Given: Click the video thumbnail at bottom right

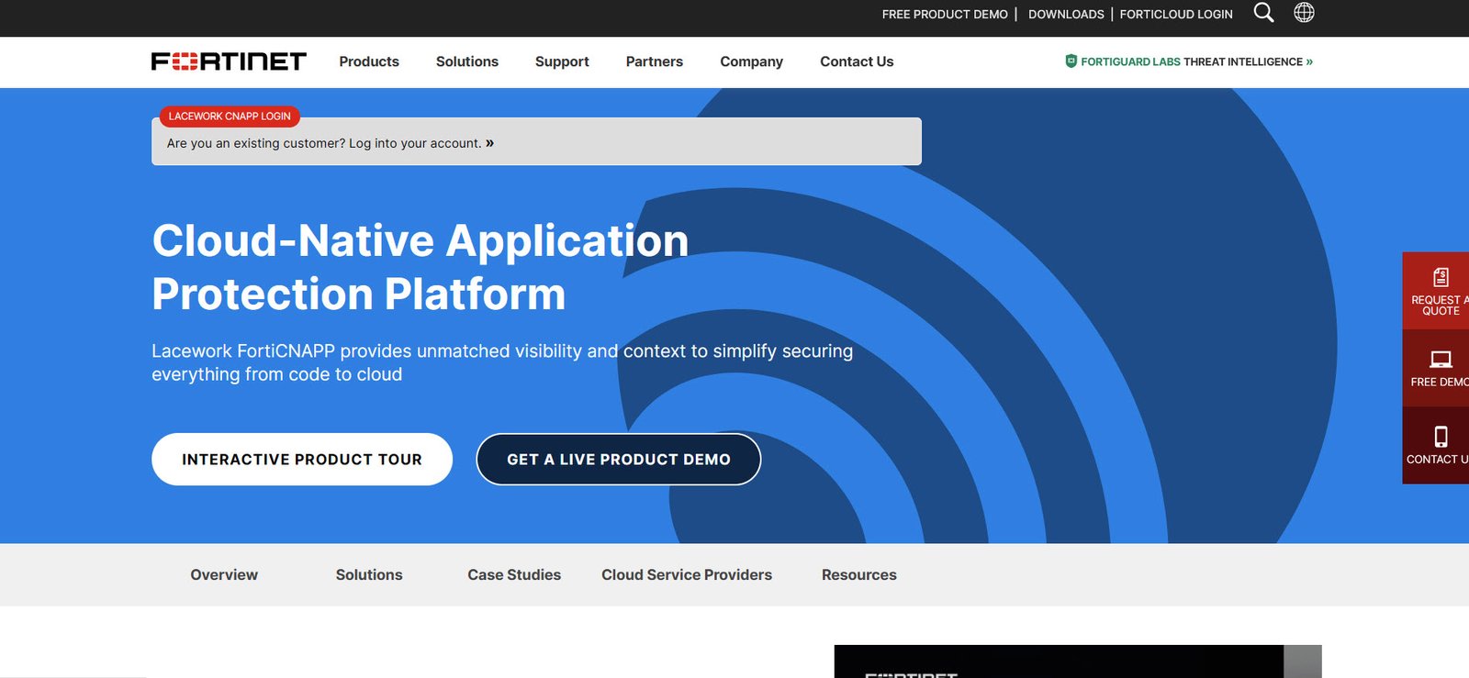Looking at the screenshot, I should coord(1078,661).
